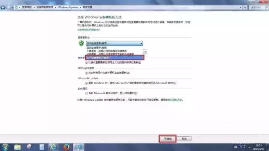Viewport: 269px width, 151px height.
Task: Open the update help link under the description
Action: click(89, 30)
